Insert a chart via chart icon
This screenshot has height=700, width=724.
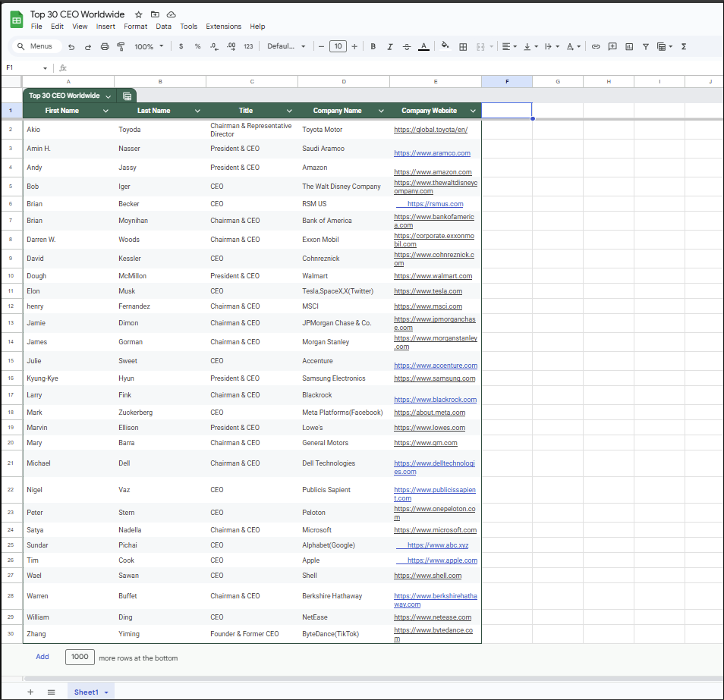[x=629, y=46]
